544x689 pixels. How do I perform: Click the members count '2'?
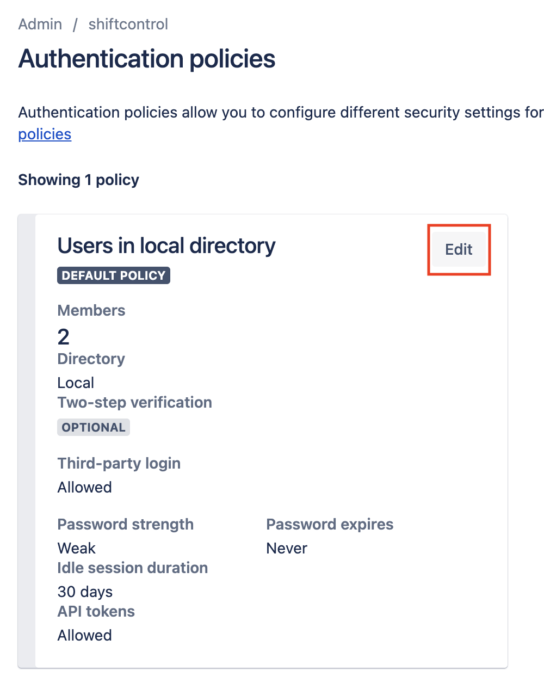point(64,337)
